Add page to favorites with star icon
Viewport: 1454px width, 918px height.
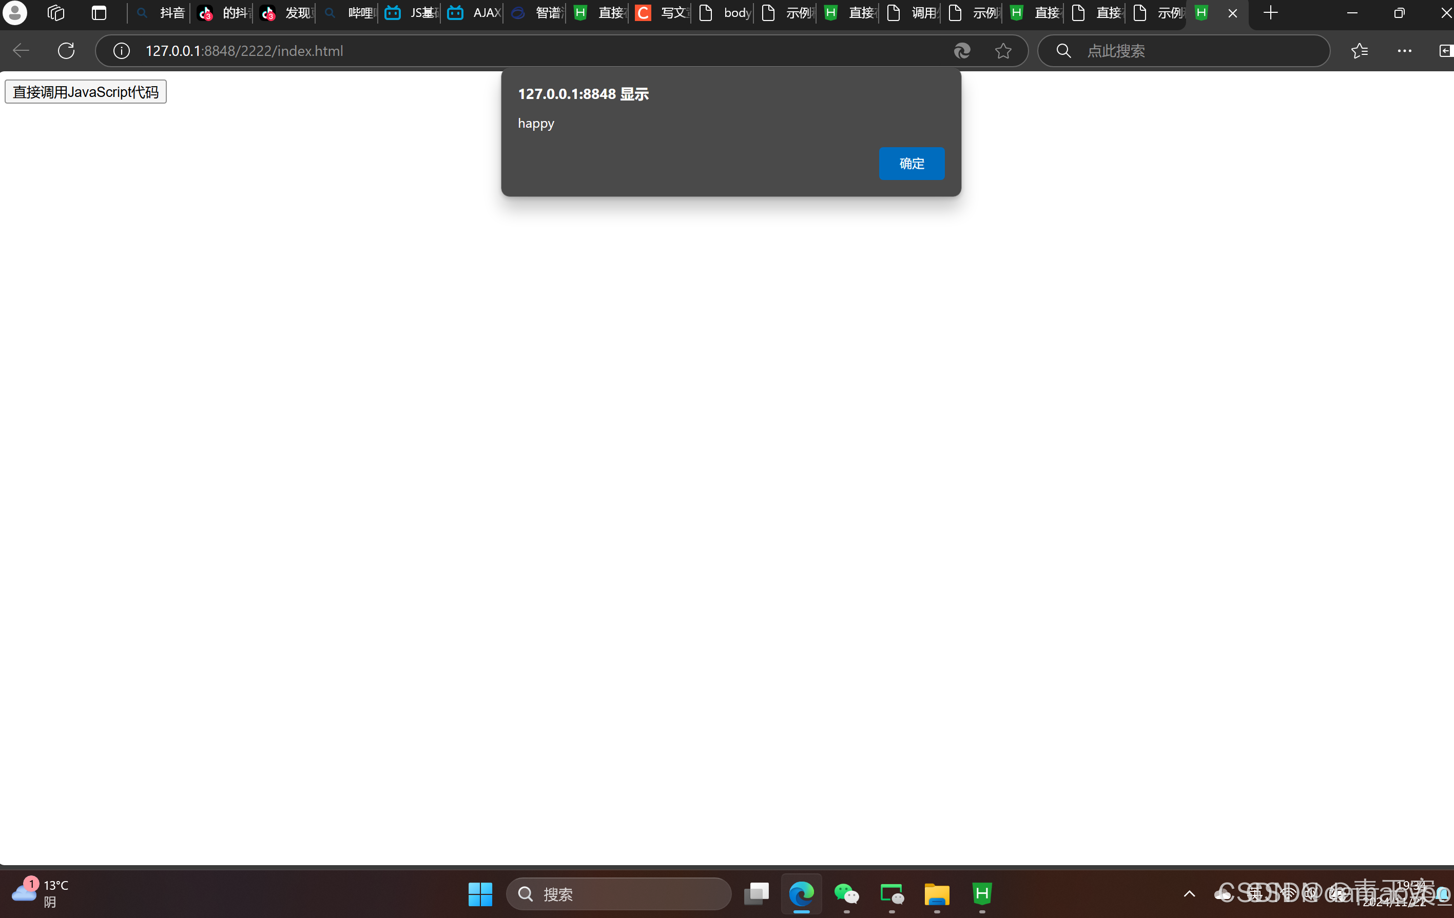click(x=1003, y=51)
